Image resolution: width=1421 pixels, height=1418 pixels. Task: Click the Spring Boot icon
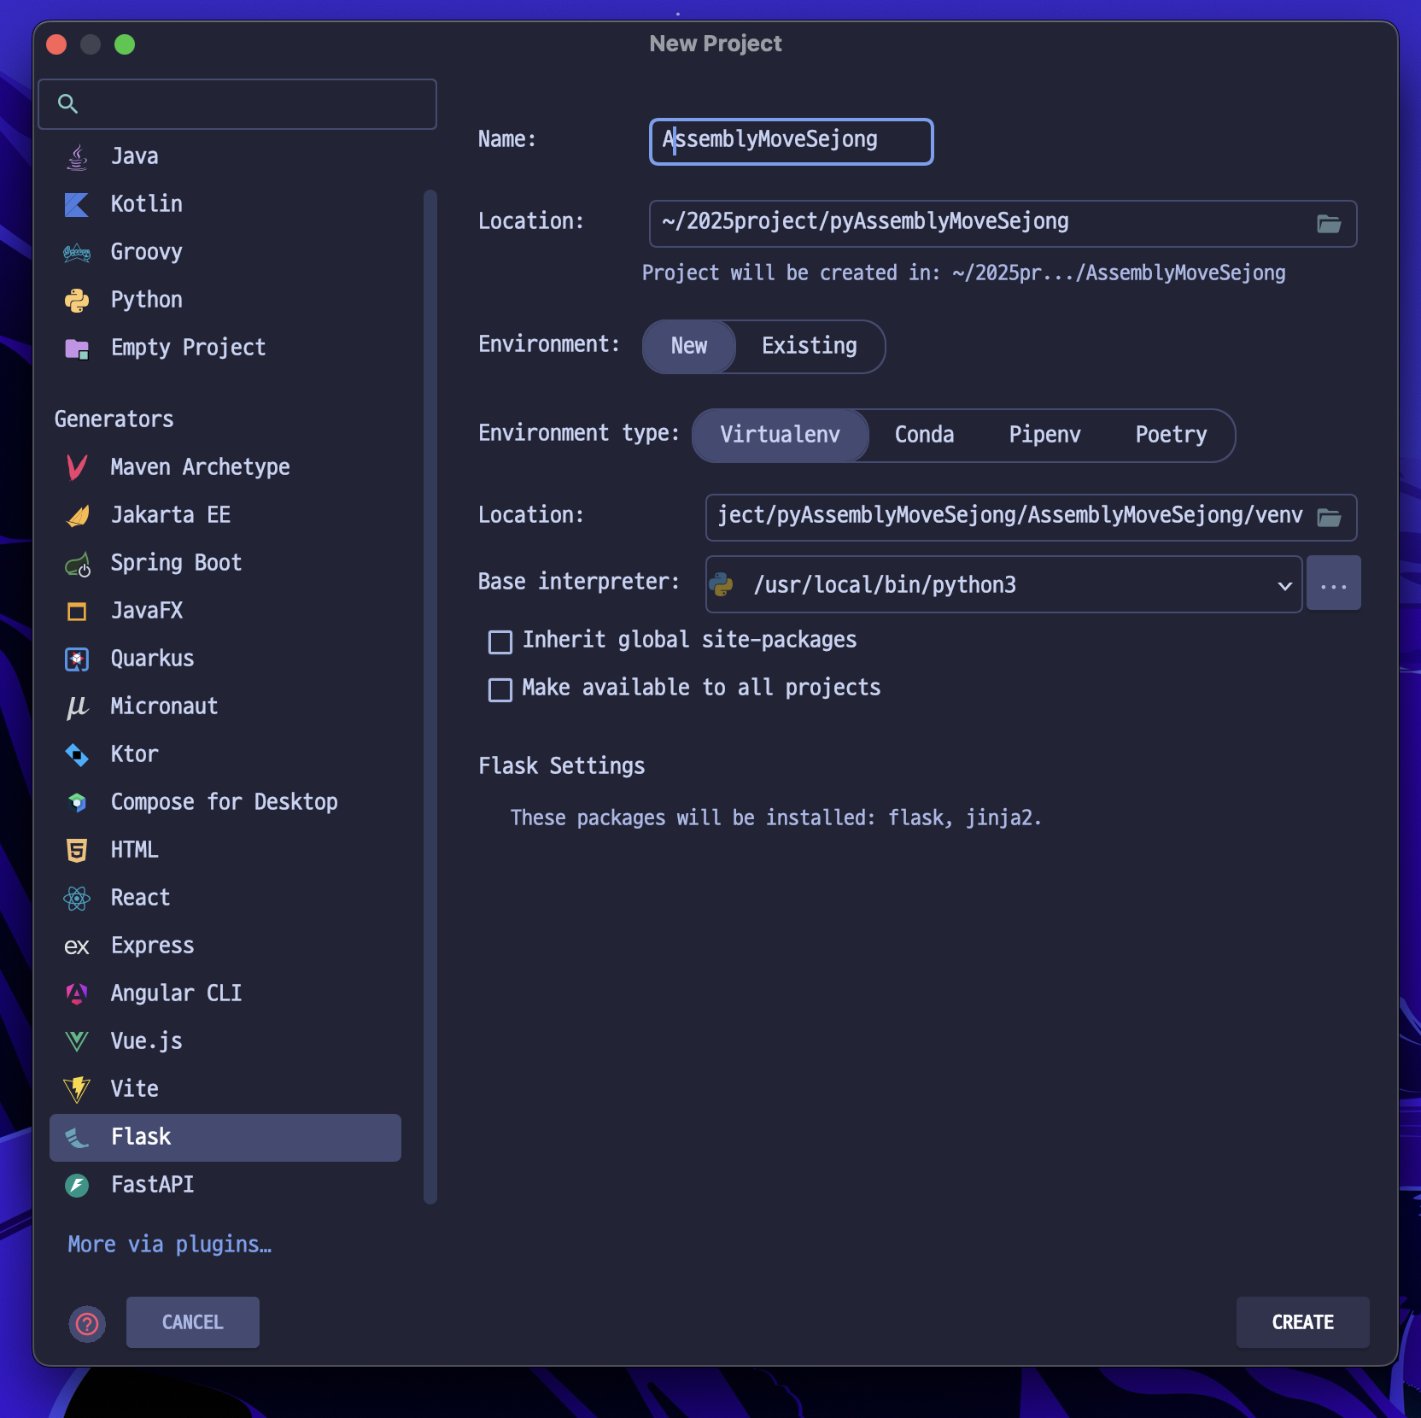pyautogui.click(x=77, y=564)
